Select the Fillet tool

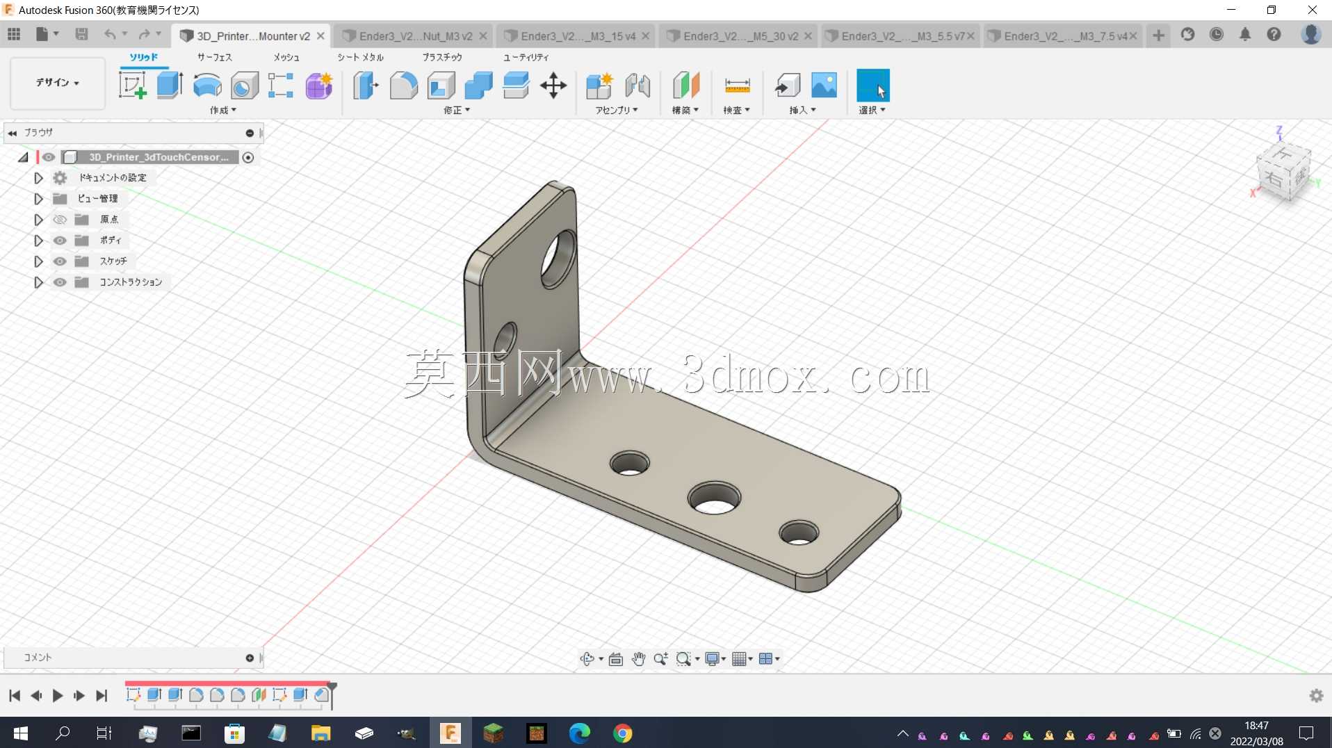click(403, 86)
